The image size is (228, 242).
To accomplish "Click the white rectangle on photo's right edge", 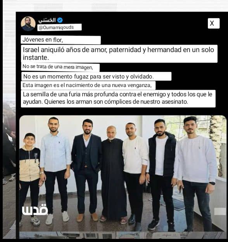I will [220, 211].
